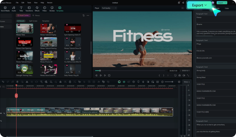
Task: Switch to the All Results tab
Action: [x=21, y=21]
